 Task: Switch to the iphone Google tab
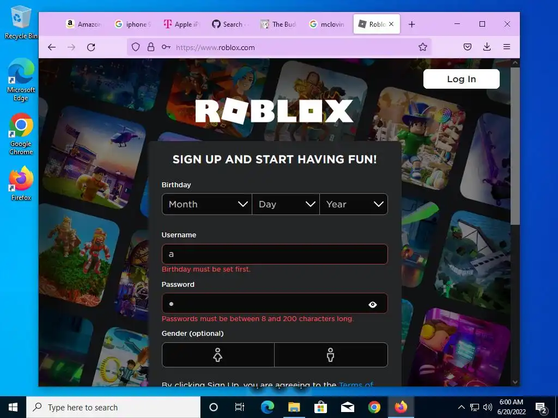point(133,24)
